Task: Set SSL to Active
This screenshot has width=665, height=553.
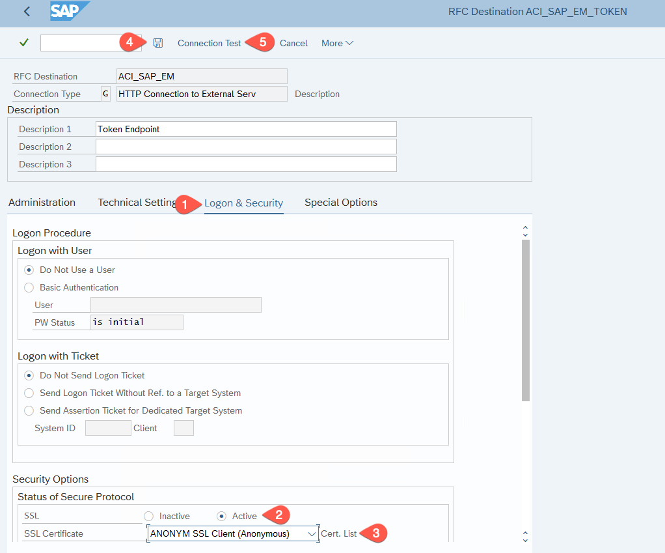Action: (x=221, y=516)
